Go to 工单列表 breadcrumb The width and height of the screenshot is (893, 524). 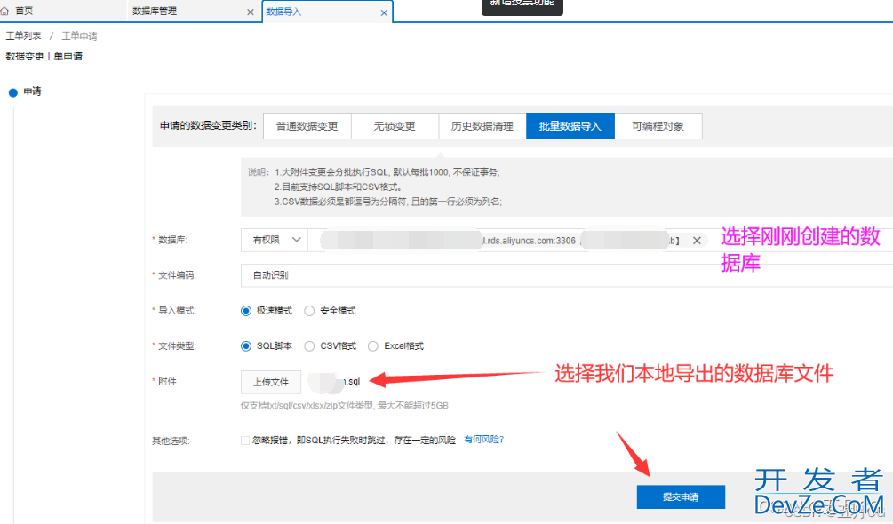(23, 36)
